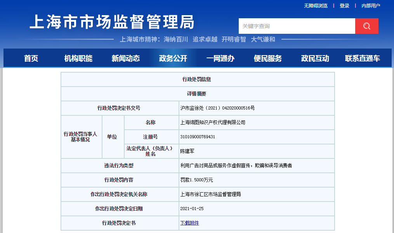Click the 作出行政处罚决定日期 label
The image size is (394, 233).
click(119, 209)
